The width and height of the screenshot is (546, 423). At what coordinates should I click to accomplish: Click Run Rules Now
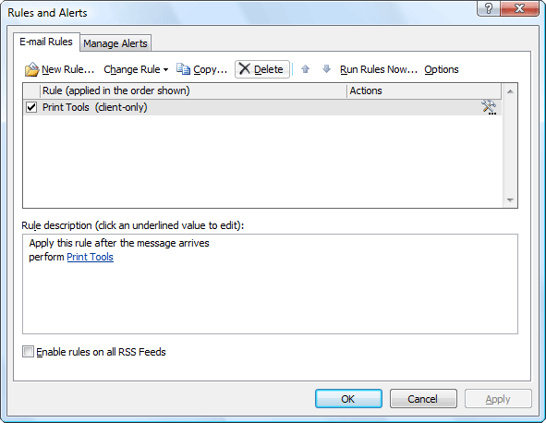tap(379, 69)
